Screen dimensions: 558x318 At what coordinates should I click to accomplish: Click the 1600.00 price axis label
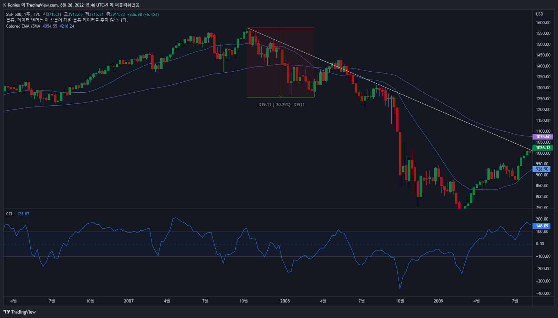(x=543, y=23)
